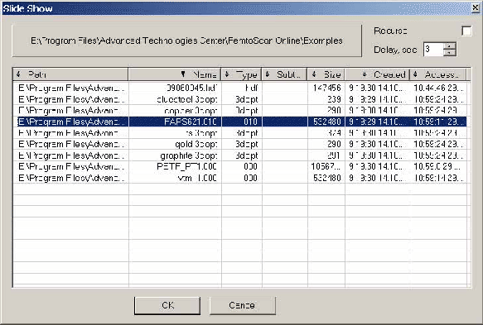Sort the list by Type column

pyautogui.click(x=242, y=74)
